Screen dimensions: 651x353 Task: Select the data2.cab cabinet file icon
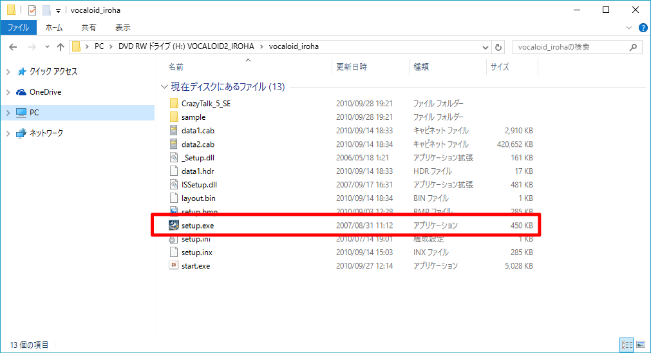tap(174, 144)
